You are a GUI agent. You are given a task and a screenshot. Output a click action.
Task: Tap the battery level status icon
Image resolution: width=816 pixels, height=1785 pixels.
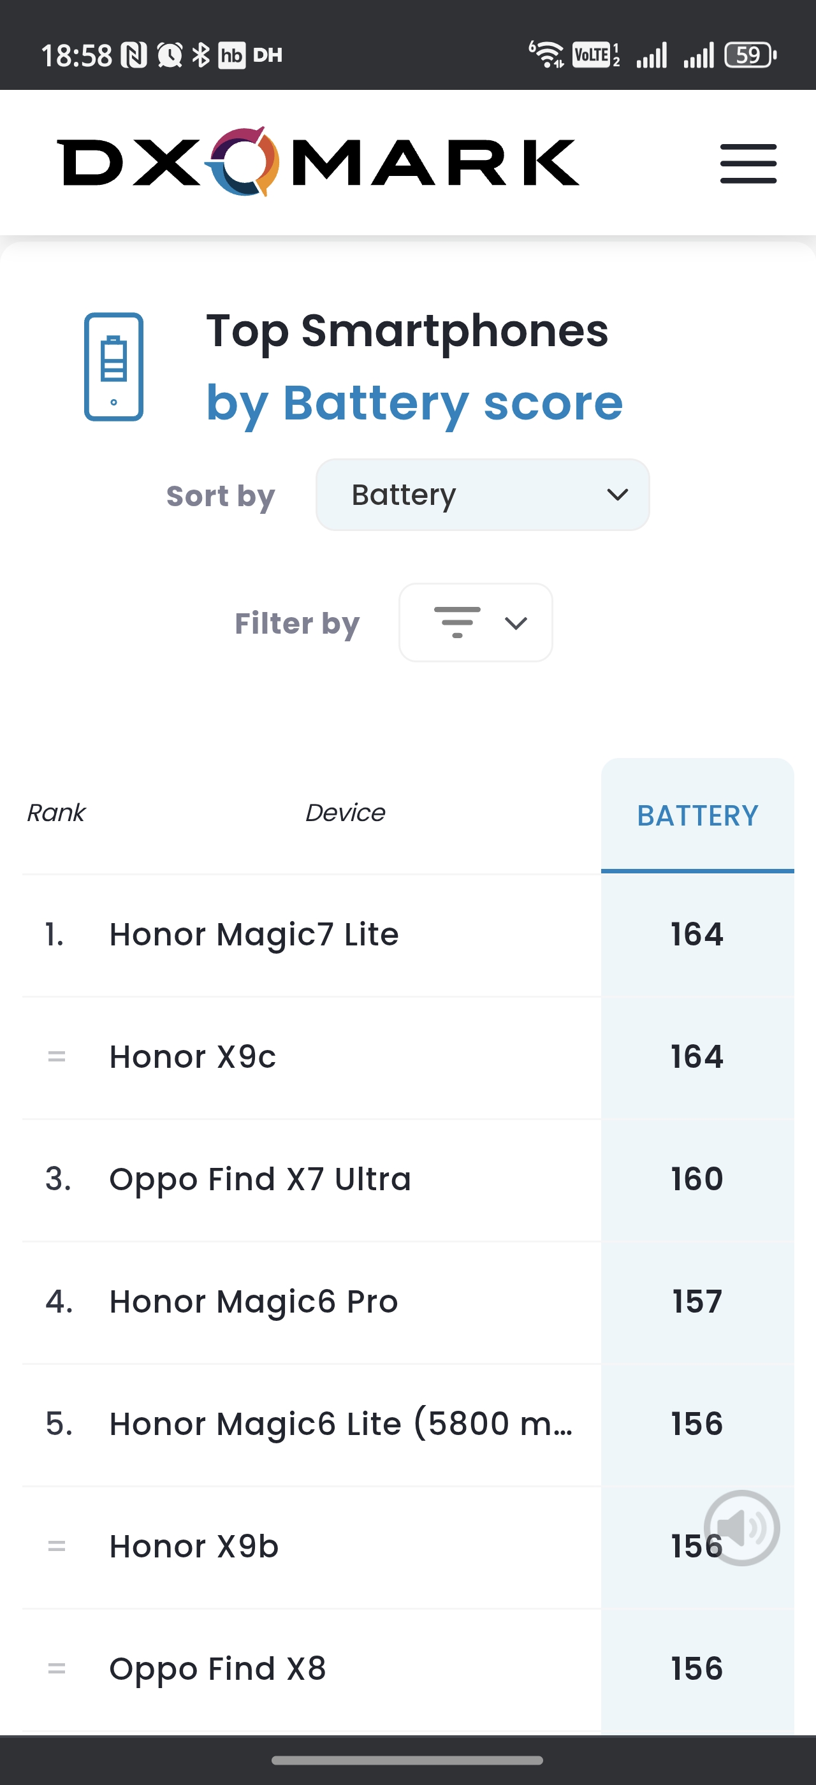(x=750, y=55)
